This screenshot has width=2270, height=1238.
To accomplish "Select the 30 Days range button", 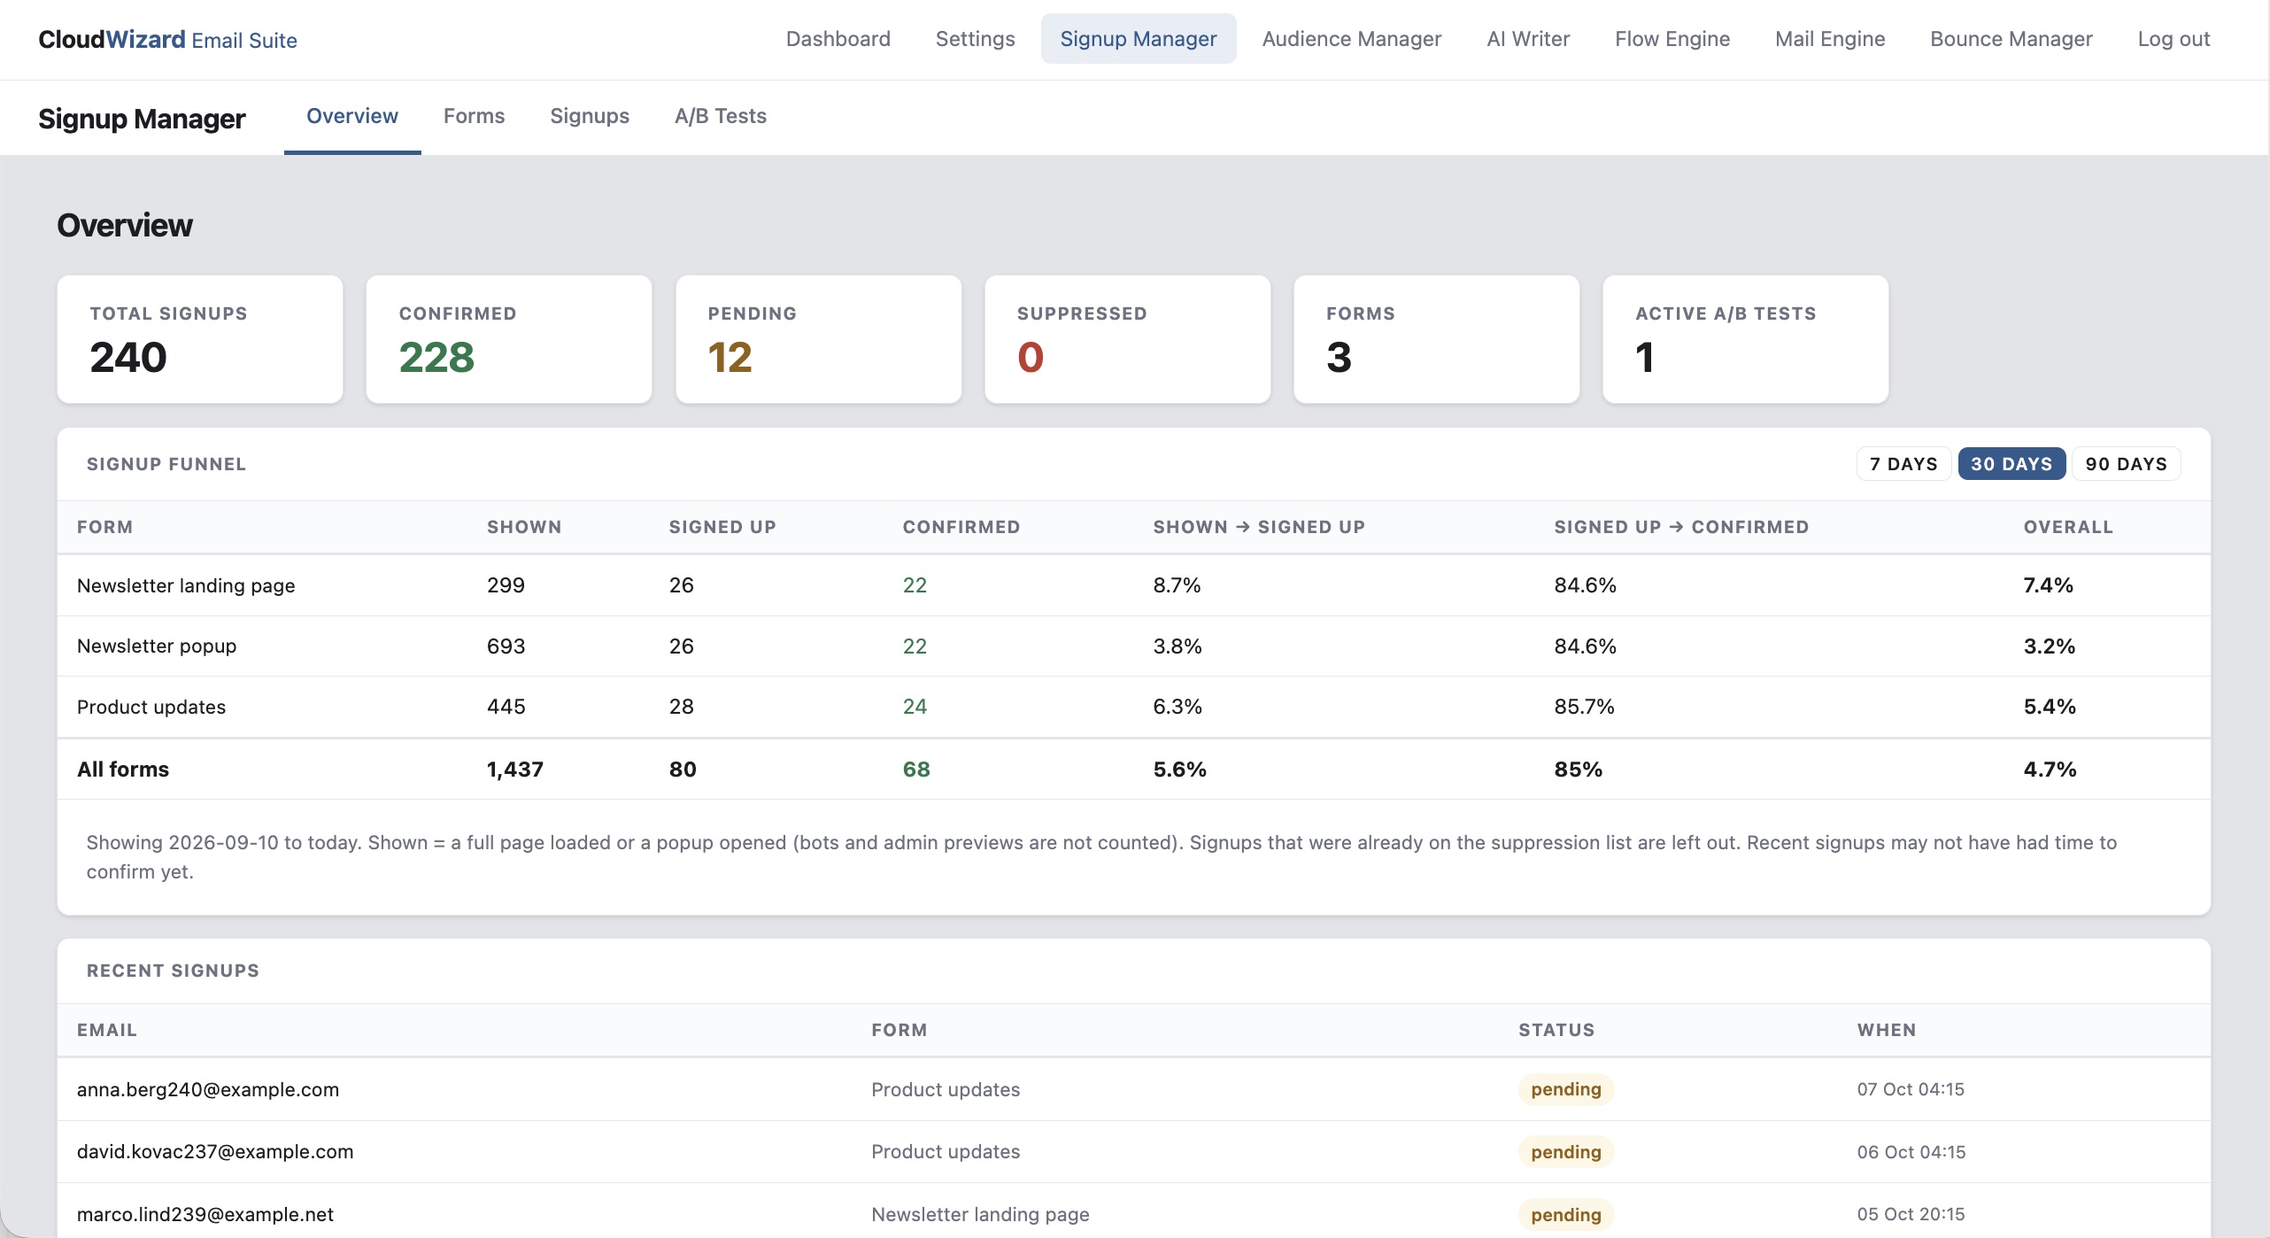I will click(2011, 464).
